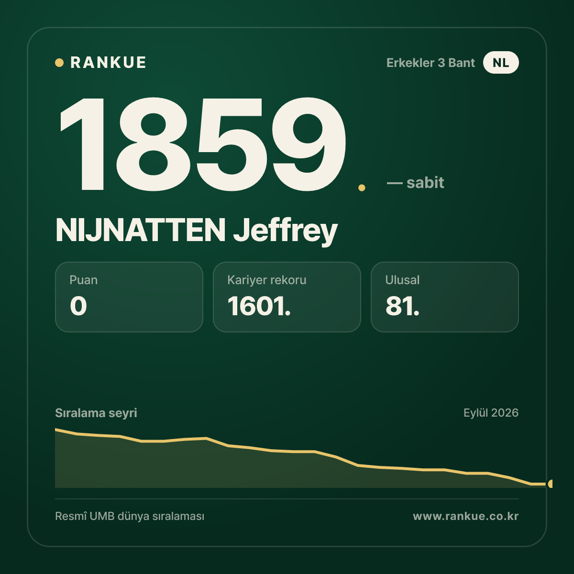
Task: Click the large 1859 ranking number
Action: tap(203, 144)
